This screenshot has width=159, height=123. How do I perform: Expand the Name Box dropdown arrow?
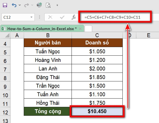(x=32, y=17)
